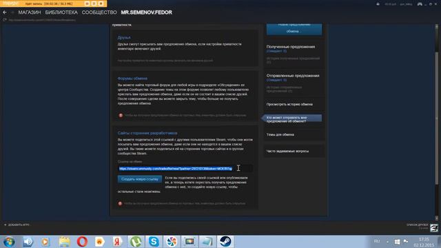441x248 pixels.
Task: Click the first button on recorder bar
Action: tap(88, 3)
